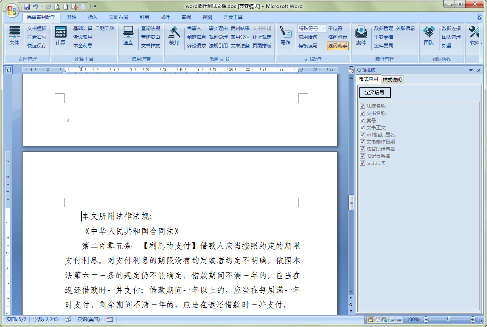Open the 开发工具 ribbon tab

click(x=233, y=17)
